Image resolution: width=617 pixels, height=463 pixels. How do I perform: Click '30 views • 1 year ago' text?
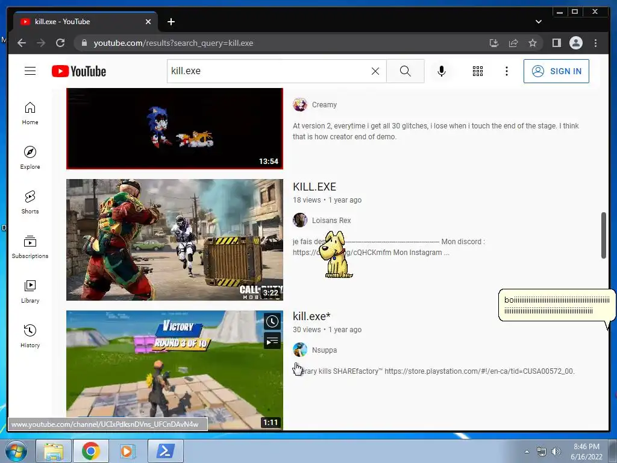(327, 330)
